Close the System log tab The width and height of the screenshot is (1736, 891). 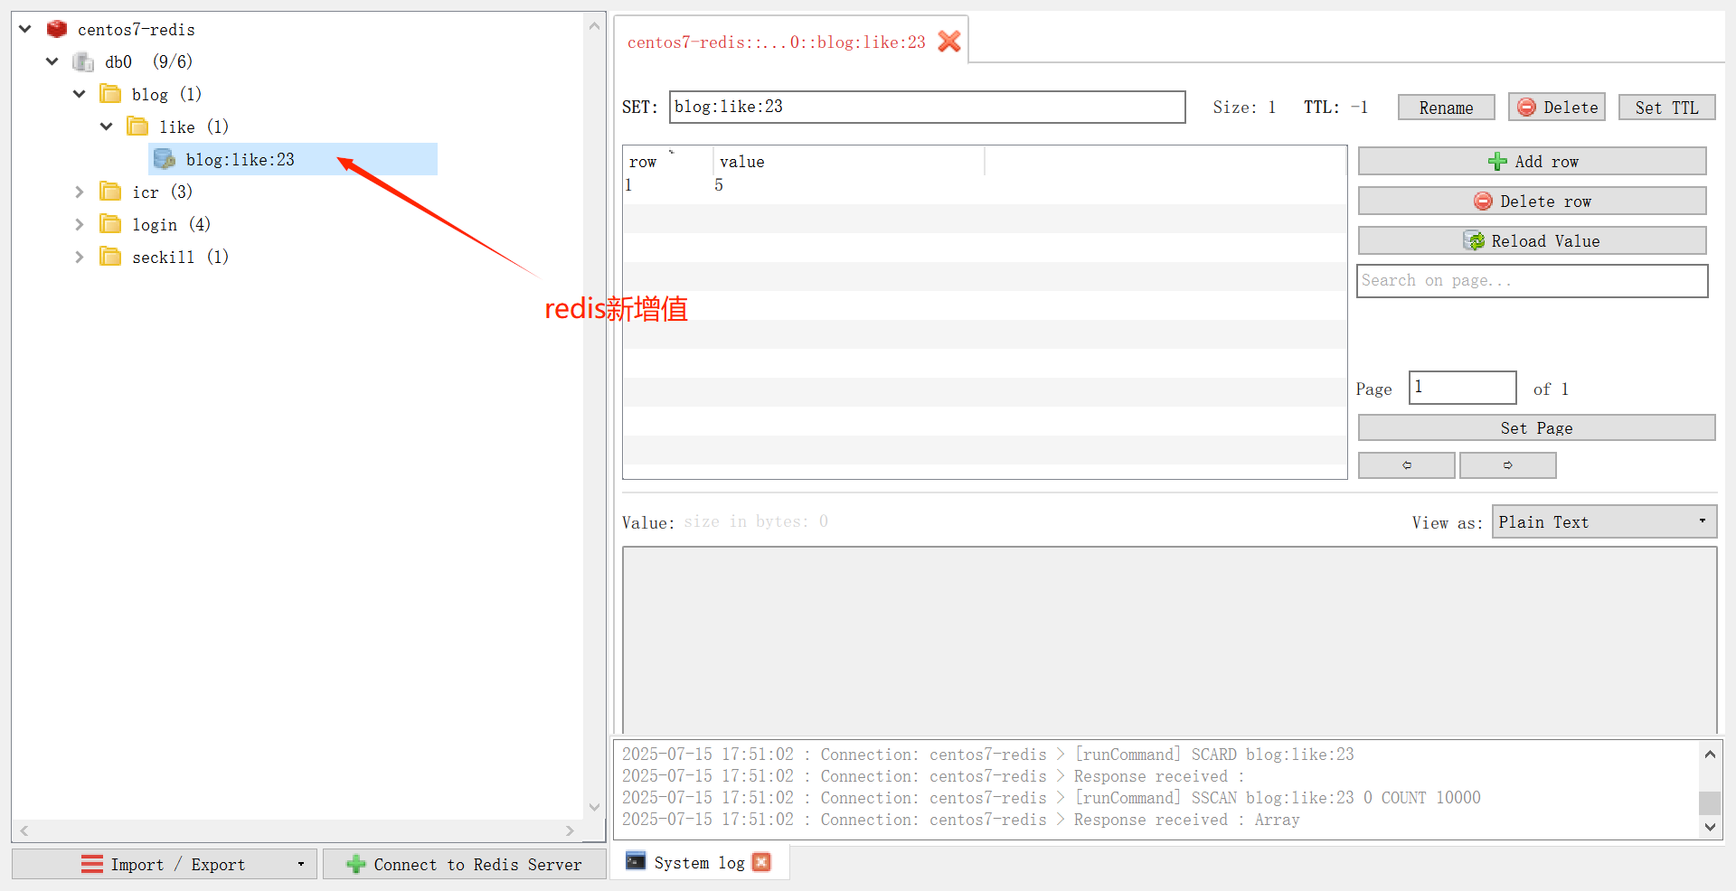pos(761,862)
